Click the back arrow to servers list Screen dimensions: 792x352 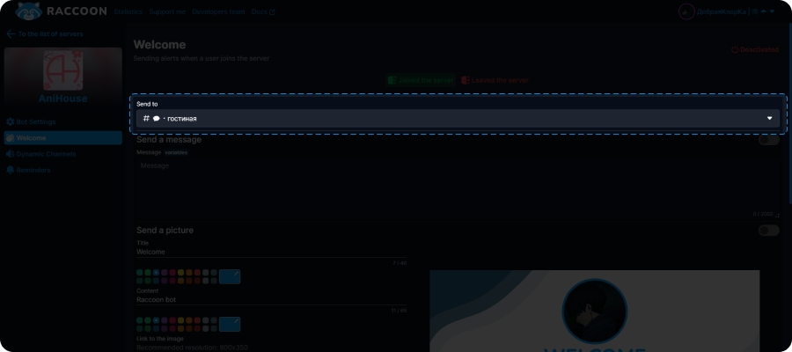tap(11, 33)
